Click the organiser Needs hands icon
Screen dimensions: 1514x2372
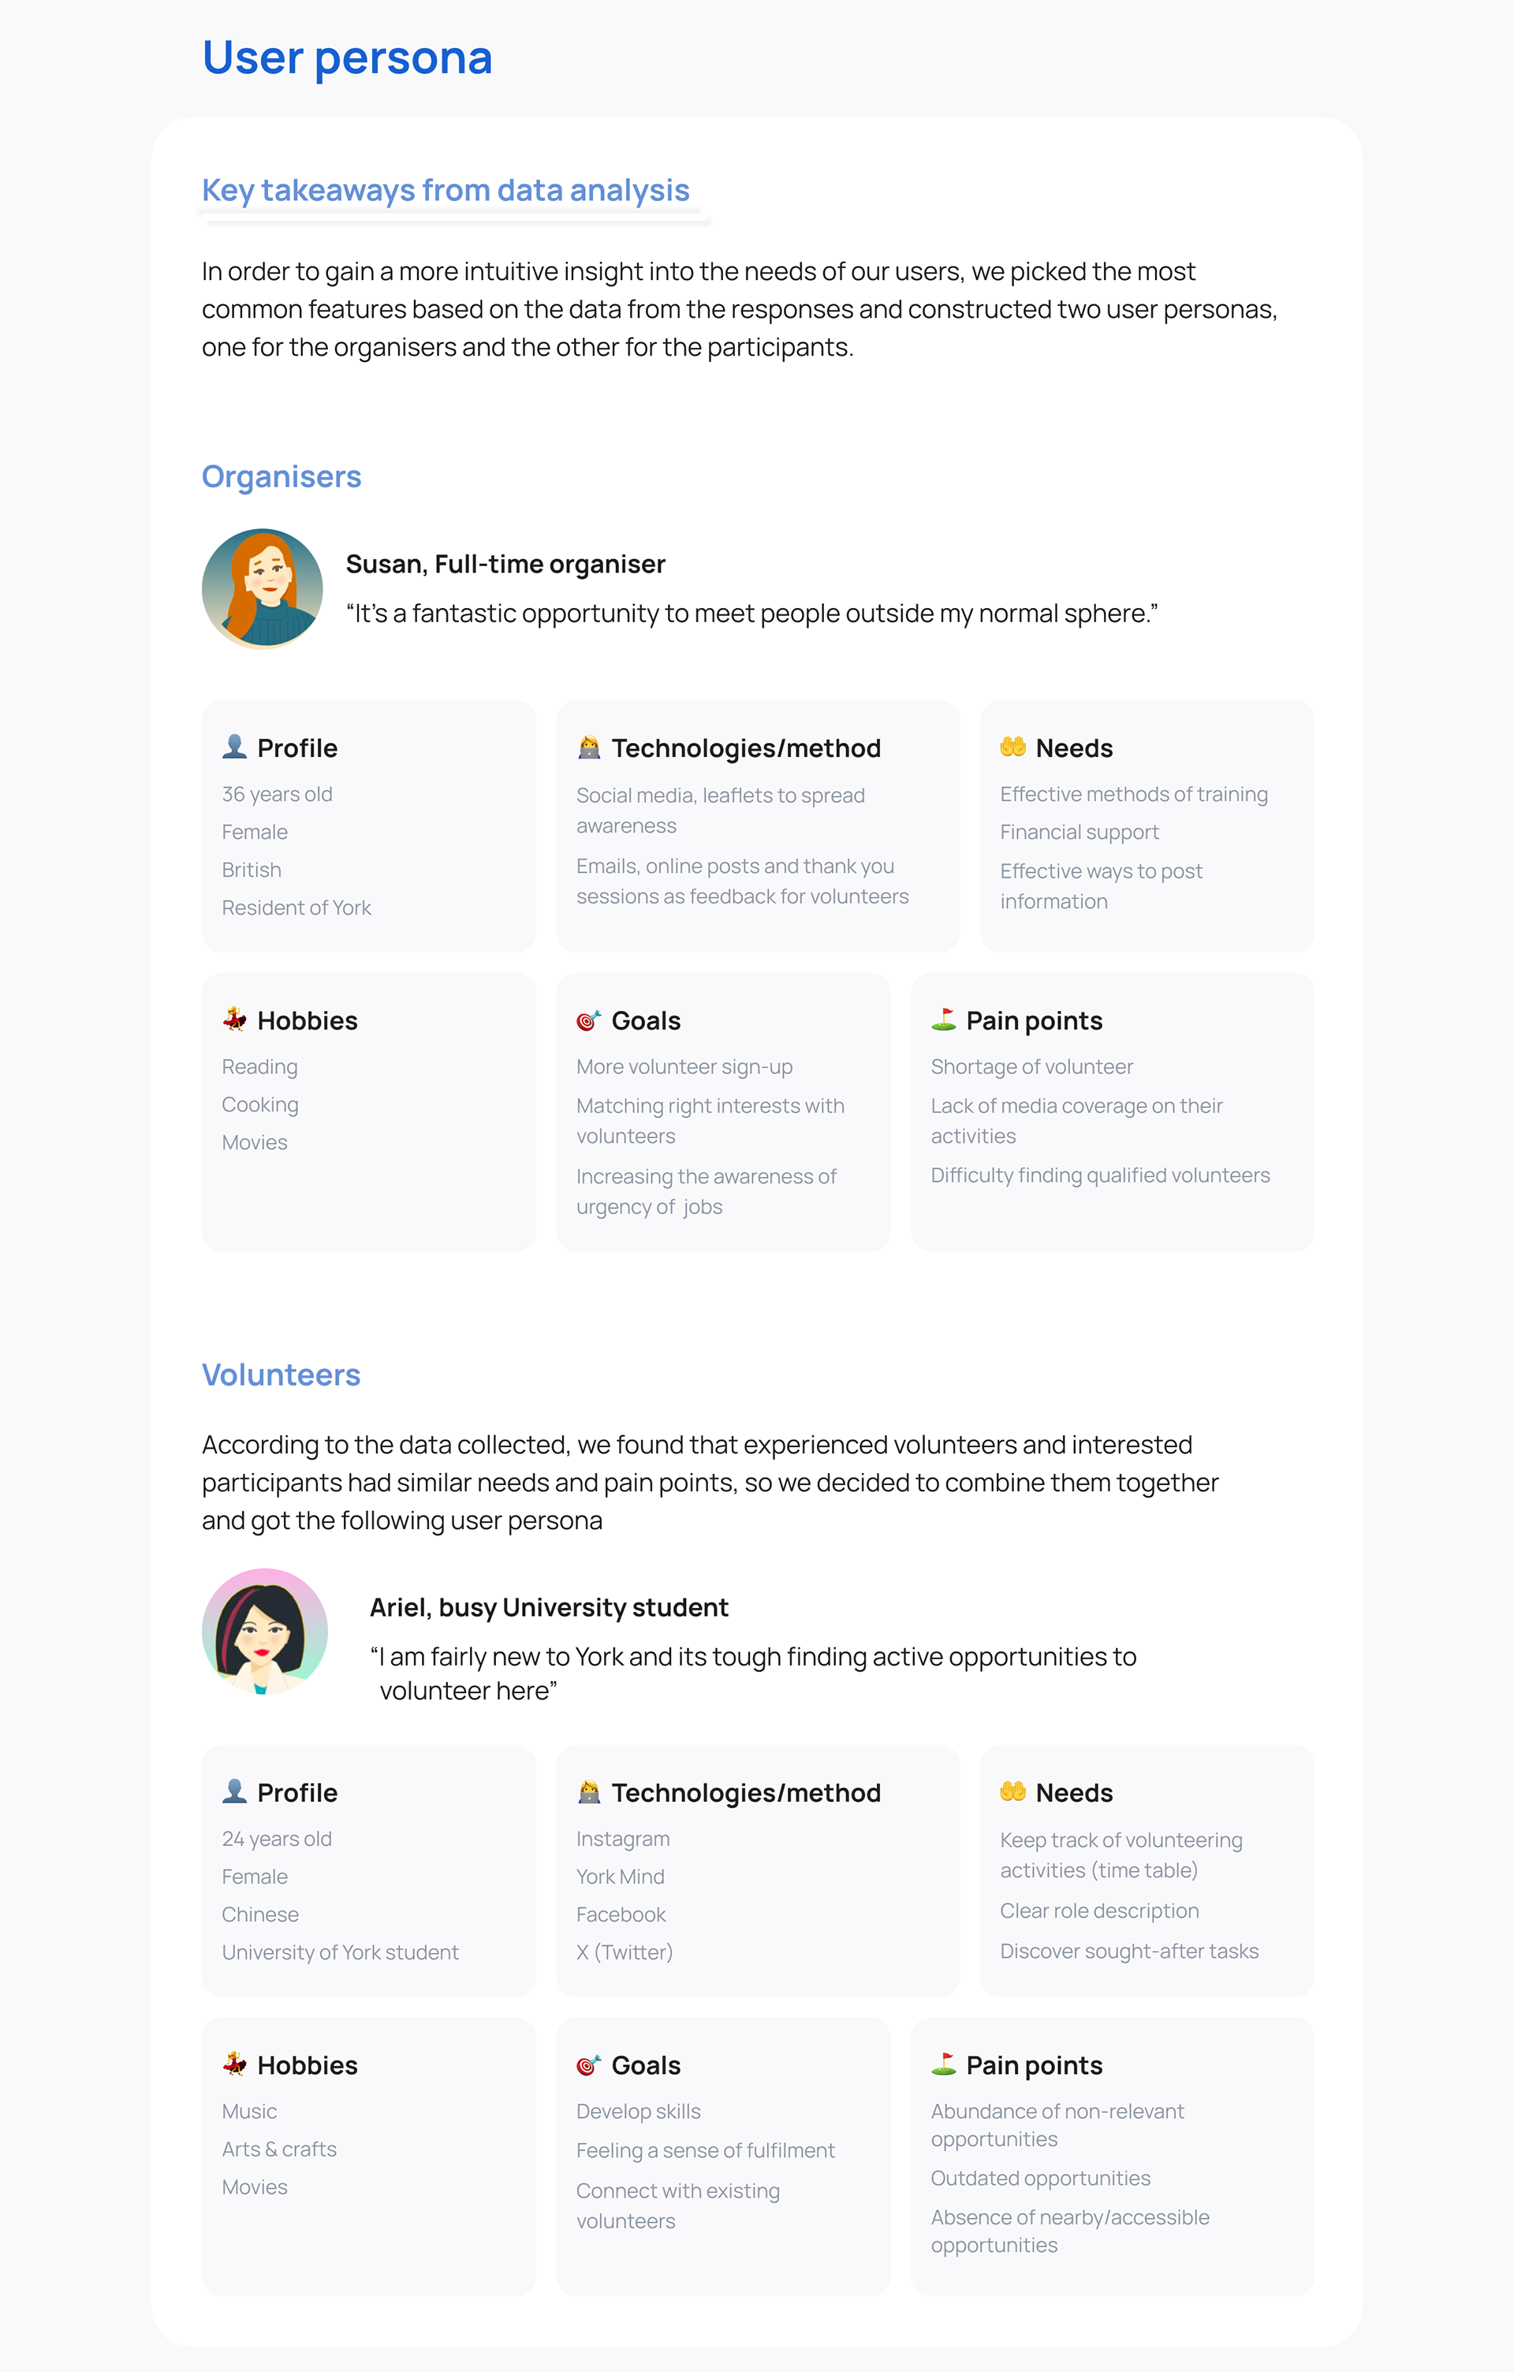[x=1012, y=747]
